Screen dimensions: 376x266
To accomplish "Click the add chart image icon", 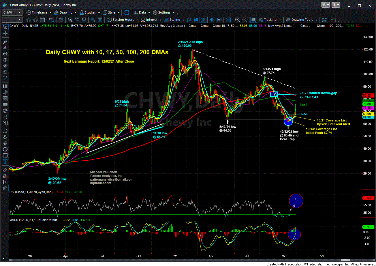I will [324, 20].
